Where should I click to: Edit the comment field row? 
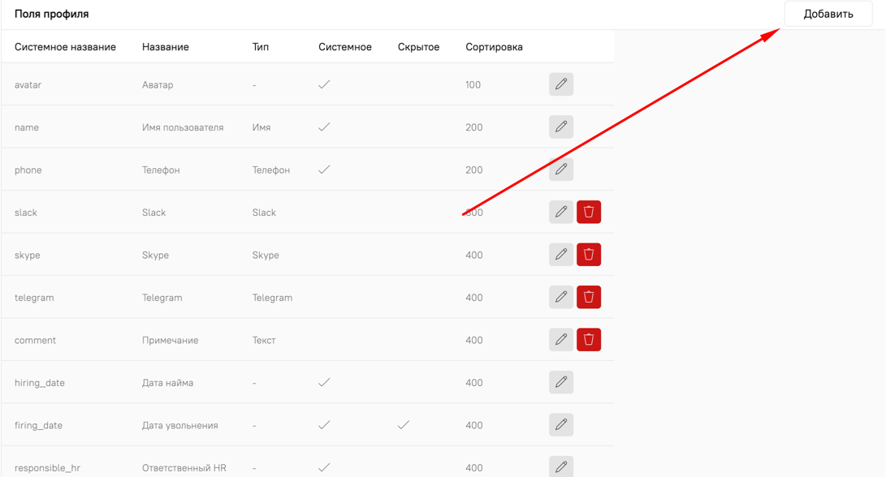[560, 340]
